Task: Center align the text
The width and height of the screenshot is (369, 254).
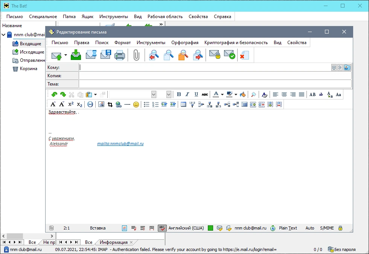Action: click(x=284, y=95)
